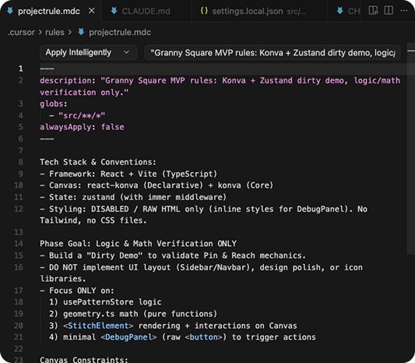
Task: Click the 'DO NOT implement UI layout' line
Action: tap(201, 267)
